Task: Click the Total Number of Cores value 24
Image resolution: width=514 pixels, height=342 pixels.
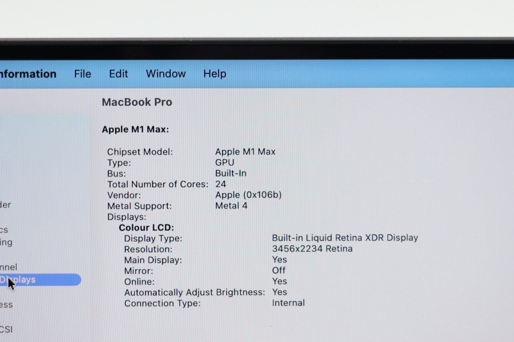Action: point(221,184)
